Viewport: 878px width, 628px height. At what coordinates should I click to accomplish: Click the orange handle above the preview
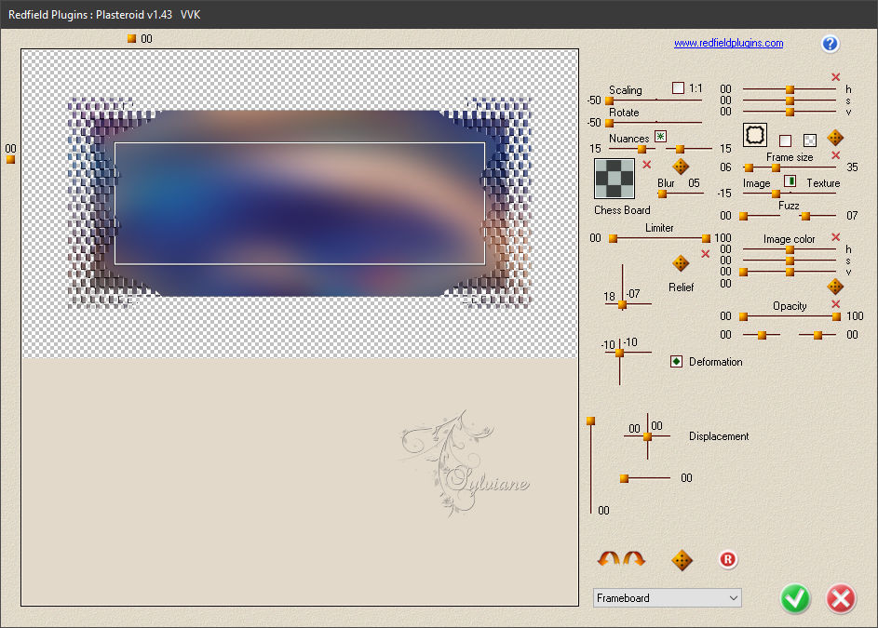131,39
